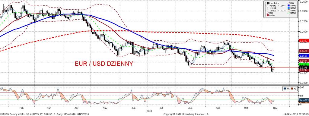Click the green dashed SMAVG swatch
309x116 pixels.
pos(289,13)
